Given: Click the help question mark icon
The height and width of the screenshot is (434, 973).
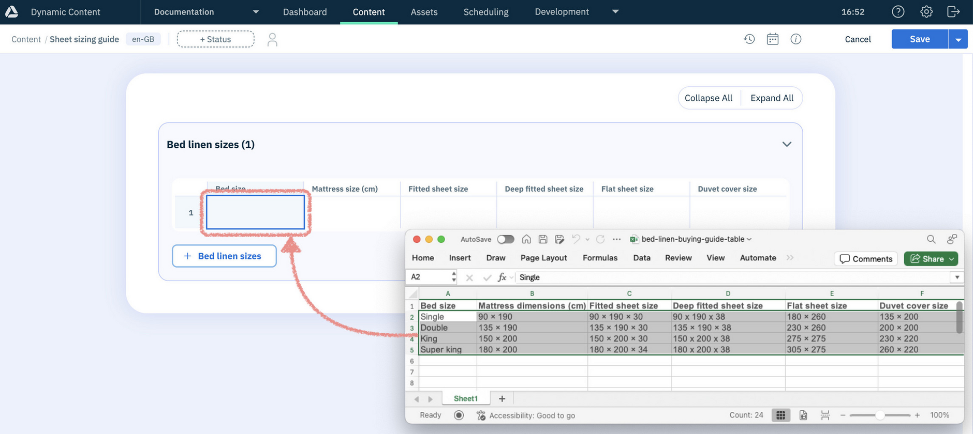Looking at the screenshot, I should coord(898,12).
